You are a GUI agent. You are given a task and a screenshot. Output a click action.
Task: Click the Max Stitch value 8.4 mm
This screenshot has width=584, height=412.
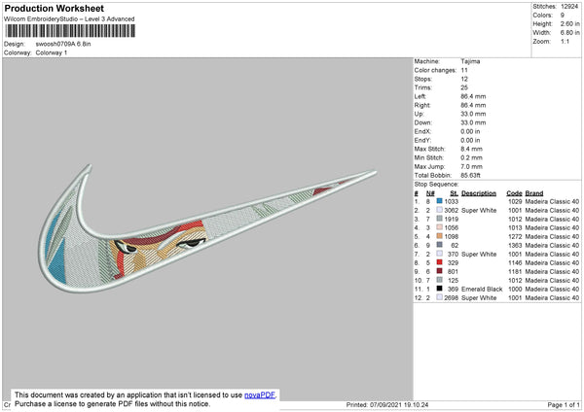471,149
